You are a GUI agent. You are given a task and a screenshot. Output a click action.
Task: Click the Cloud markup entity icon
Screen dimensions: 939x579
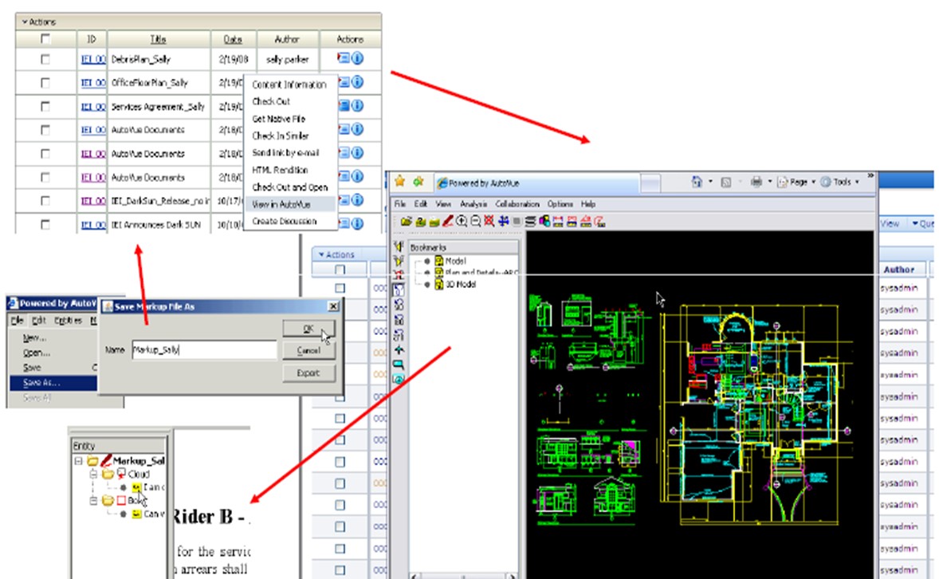[122, 474]
